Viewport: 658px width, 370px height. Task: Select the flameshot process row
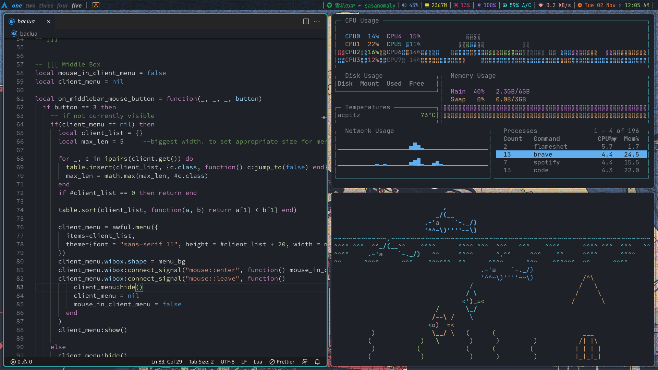(x=571, y=147)
